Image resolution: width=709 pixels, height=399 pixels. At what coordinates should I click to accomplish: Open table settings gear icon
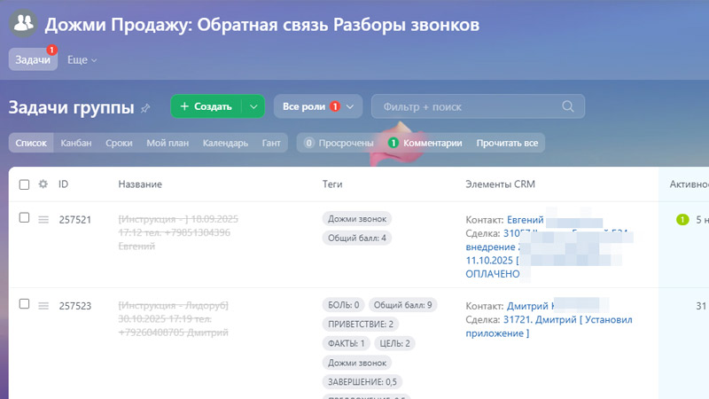point(43,184)
